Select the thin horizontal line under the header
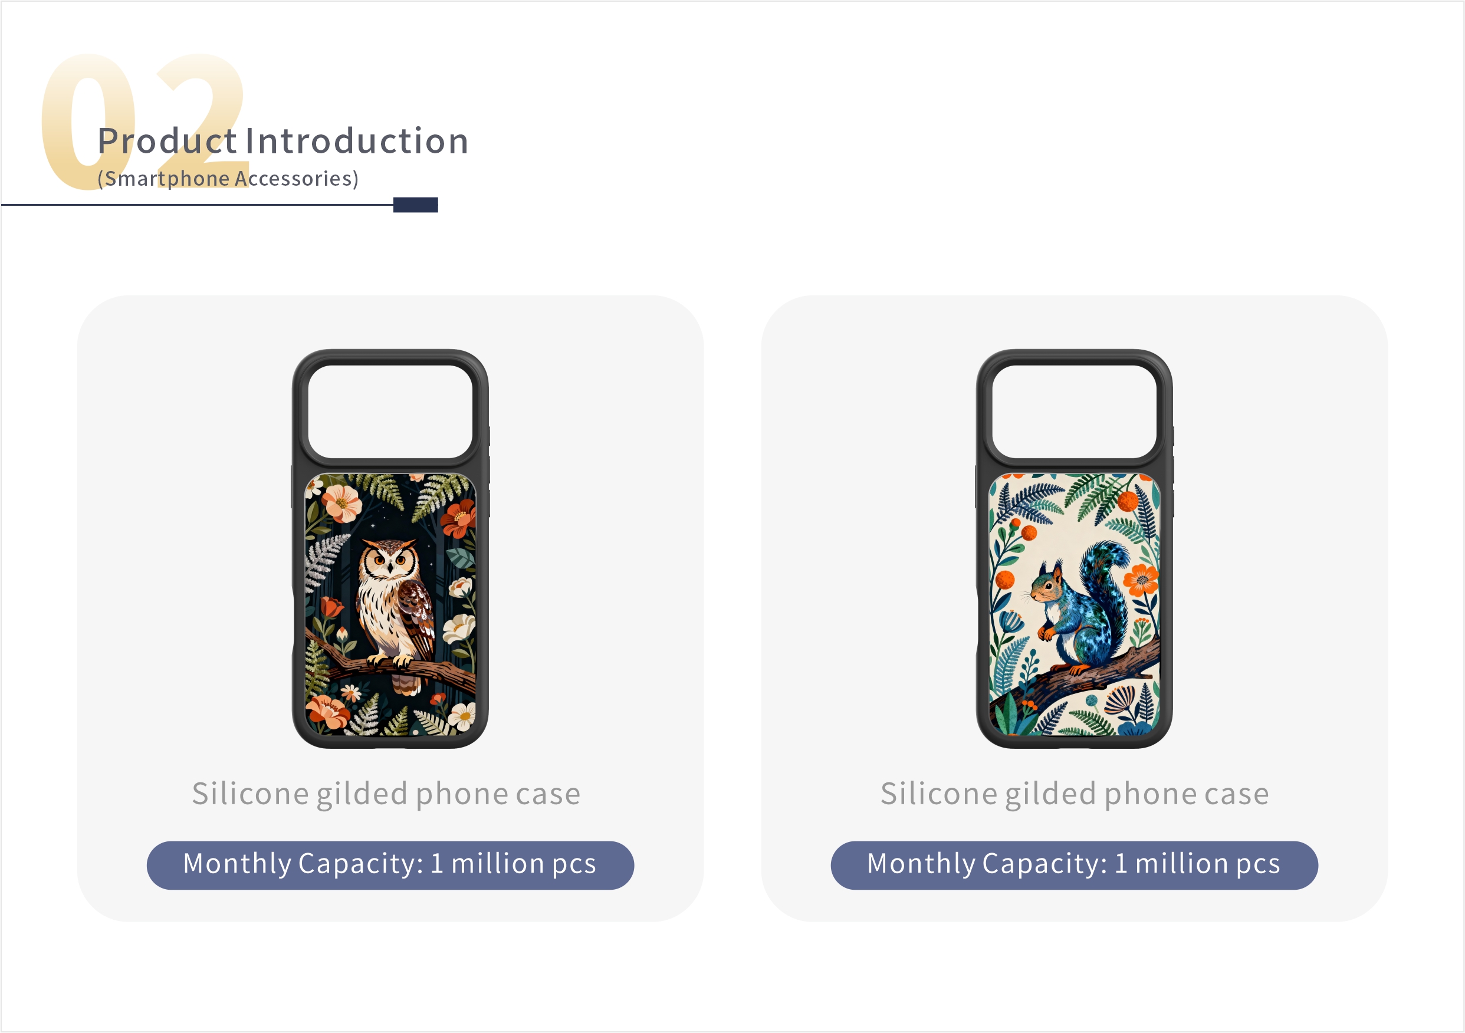1465x1033 pixels. (197, 205)
